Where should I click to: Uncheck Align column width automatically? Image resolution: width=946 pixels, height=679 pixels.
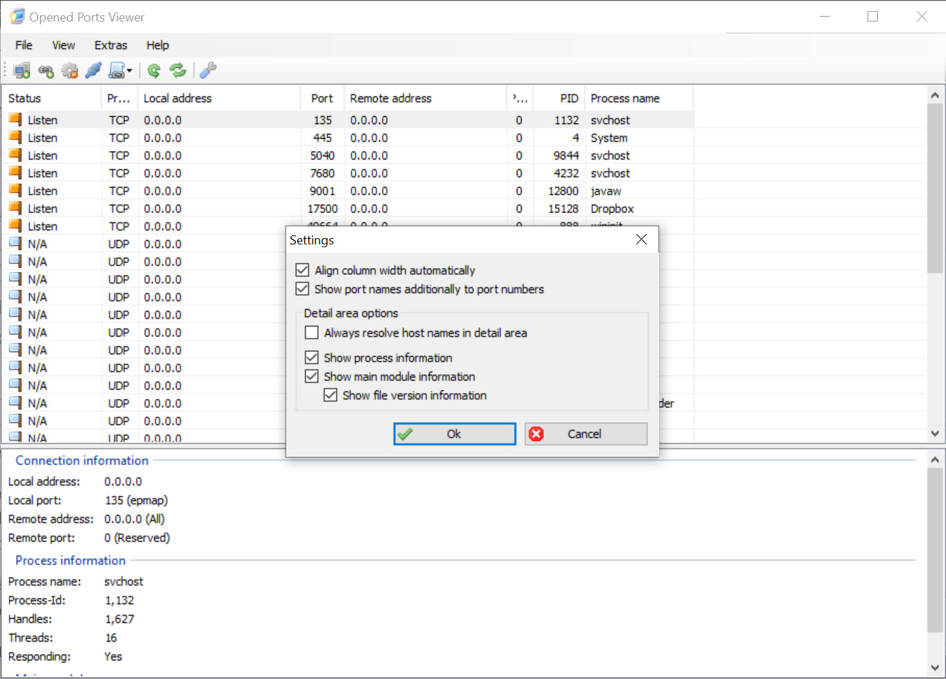[x=302, y=270]
